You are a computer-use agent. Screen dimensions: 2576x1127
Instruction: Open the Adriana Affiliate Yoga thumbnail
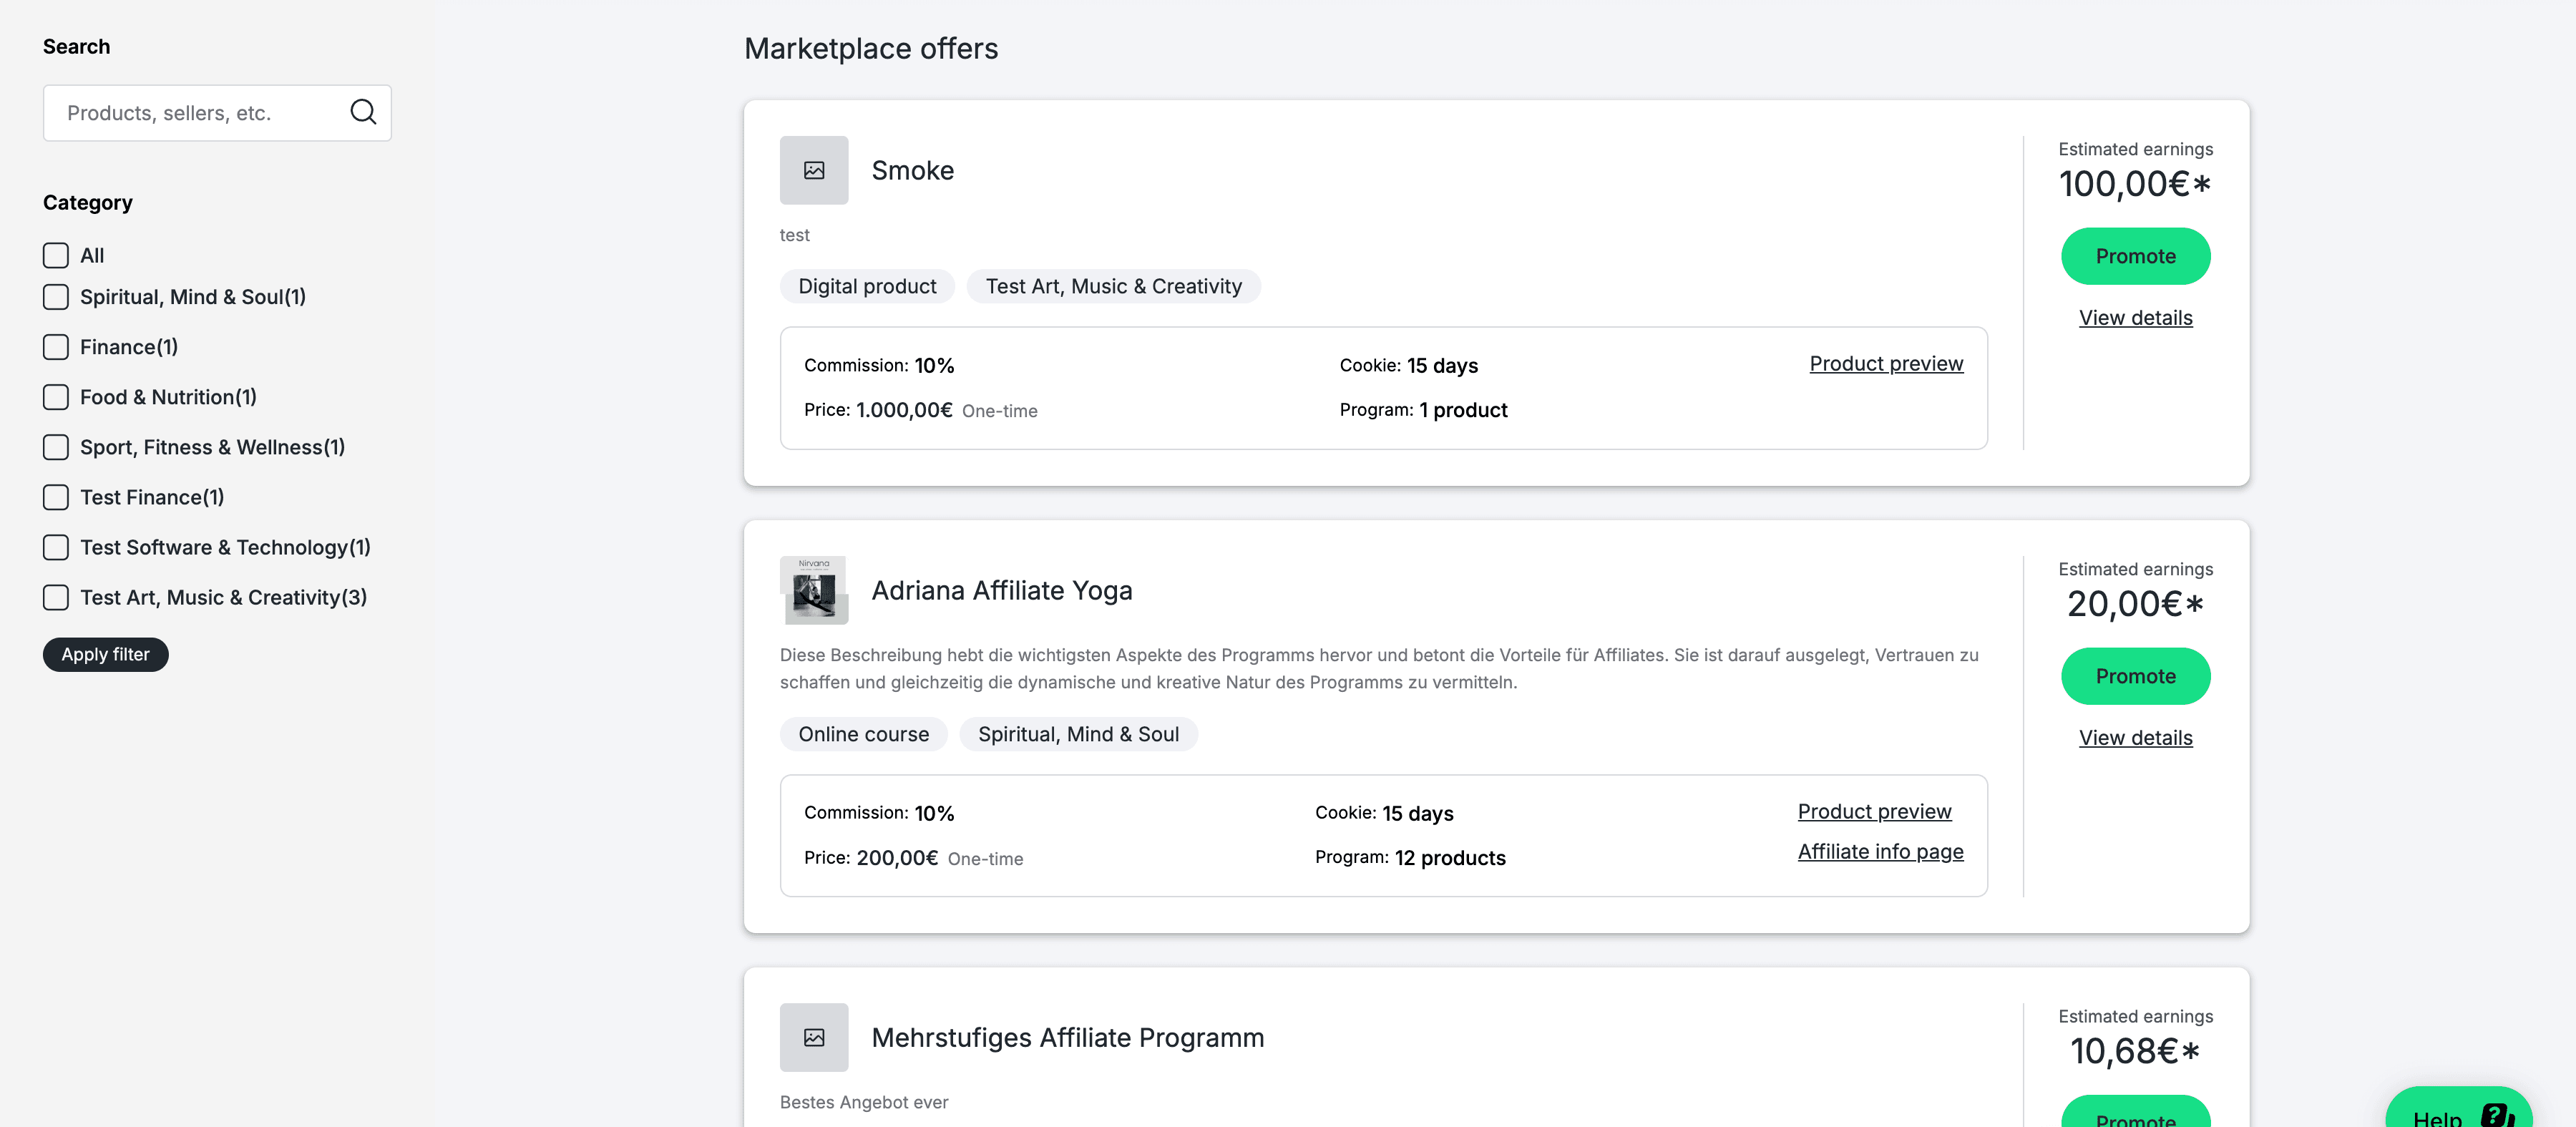pyautogui.click(x=814, y=590)
